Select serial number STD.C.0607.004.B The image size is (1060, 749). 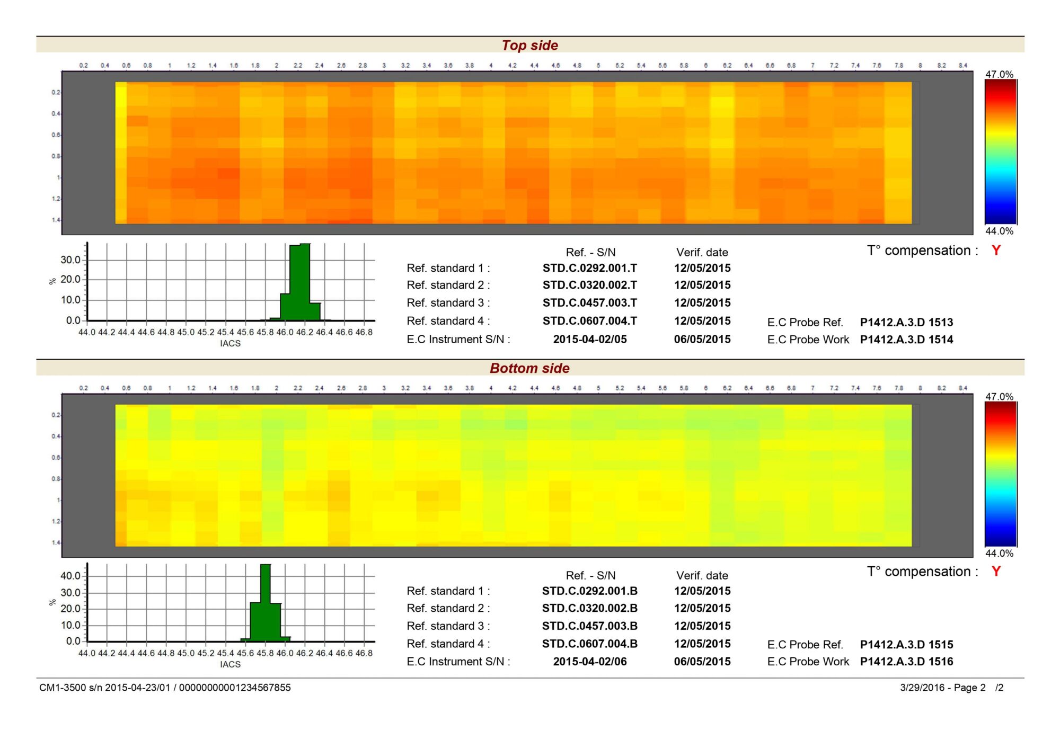point(589,644)
